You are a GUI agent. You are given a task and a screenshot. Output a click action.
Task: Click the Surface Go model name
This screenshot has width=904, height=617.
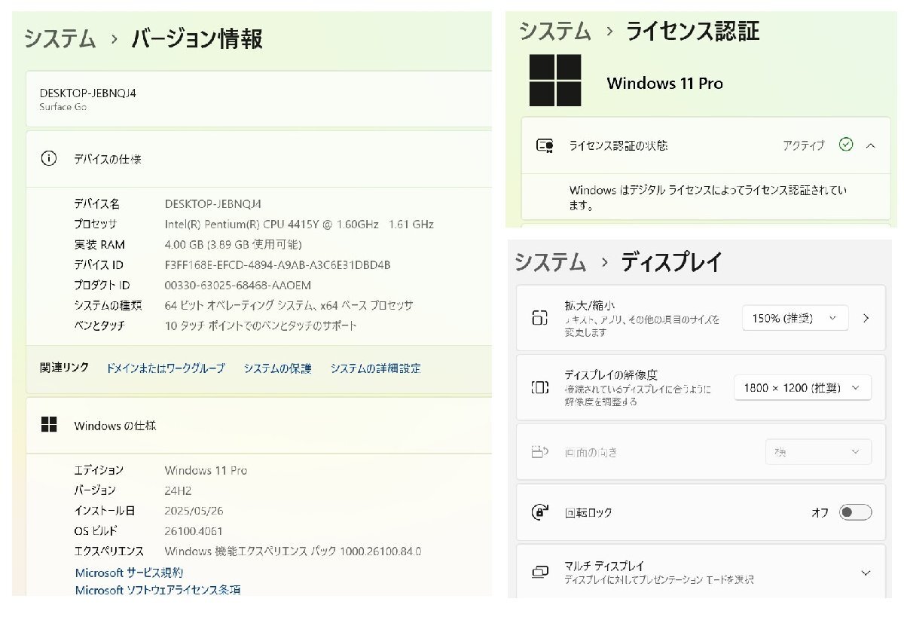(63, 107)
